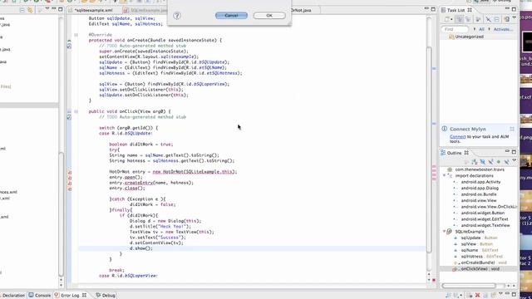The width and height of the screenshot is (532, 299).
Task: Click the synchronize icon in Task List toolbar
Action: coord(506,19)
